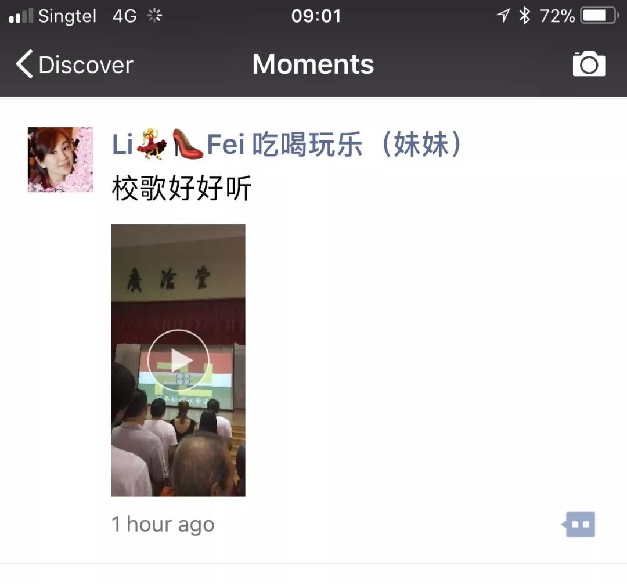
Task: Tap the 09:01 clock in the status bar
Action: pyautogui.click(x=316, y=16)
